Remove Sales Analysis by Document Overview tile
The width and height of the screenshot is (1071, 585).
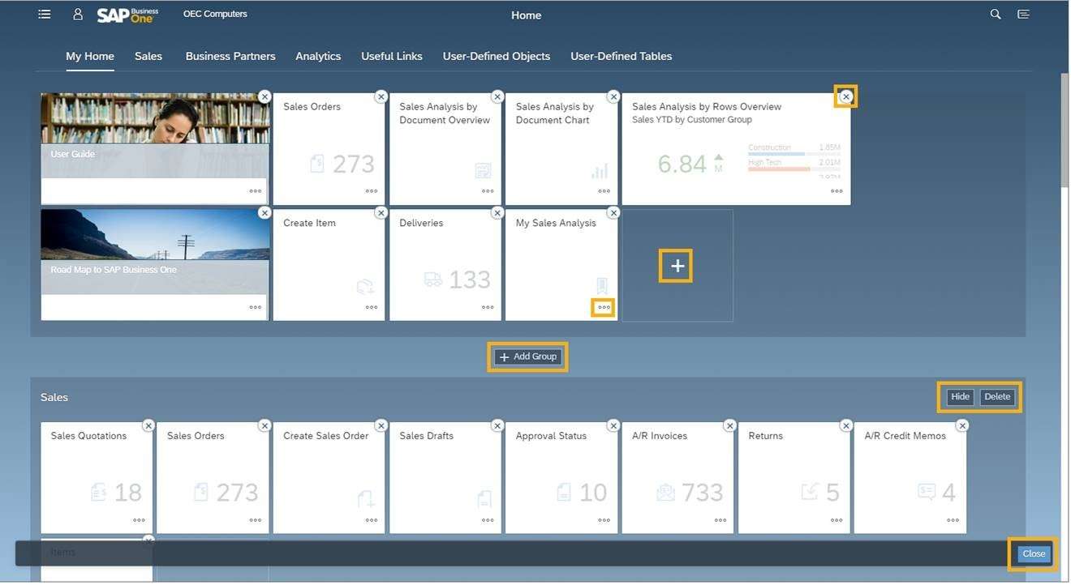pyautogui.click(x=497, y=96)
